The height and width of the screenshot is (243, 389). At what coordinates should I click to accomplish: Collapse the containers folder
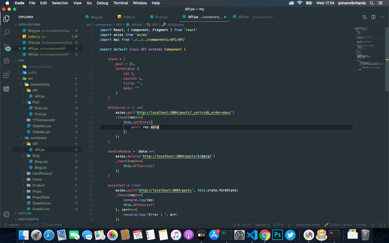click(38, 138)
